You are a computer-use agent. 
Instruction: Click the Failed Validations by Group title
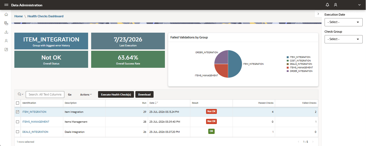tap(189, 37)
